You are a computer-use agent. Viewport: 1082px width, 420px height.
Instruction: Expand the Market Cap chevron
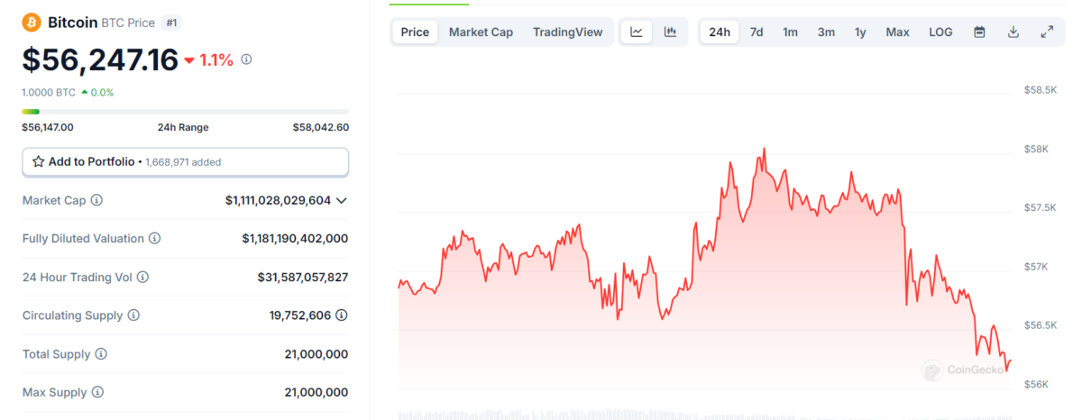342,200
